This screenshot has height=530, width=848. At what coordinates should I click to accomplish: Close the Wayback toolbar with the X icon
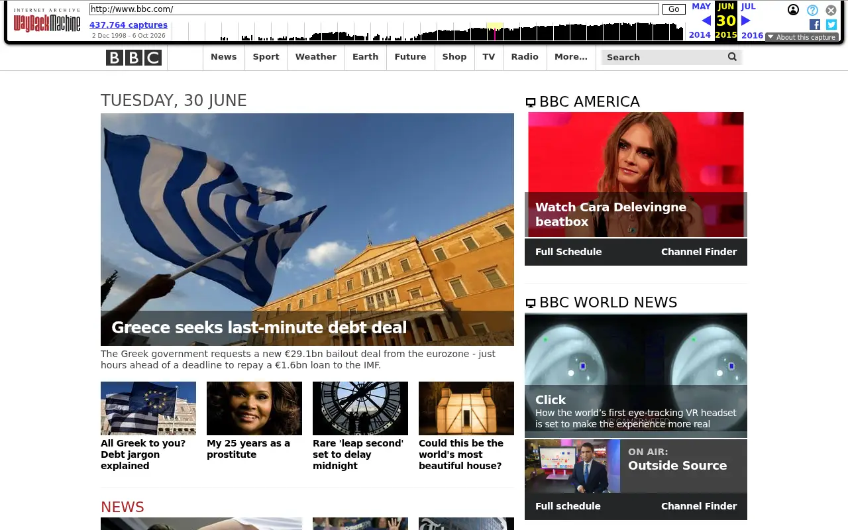(x=831, y=10)
